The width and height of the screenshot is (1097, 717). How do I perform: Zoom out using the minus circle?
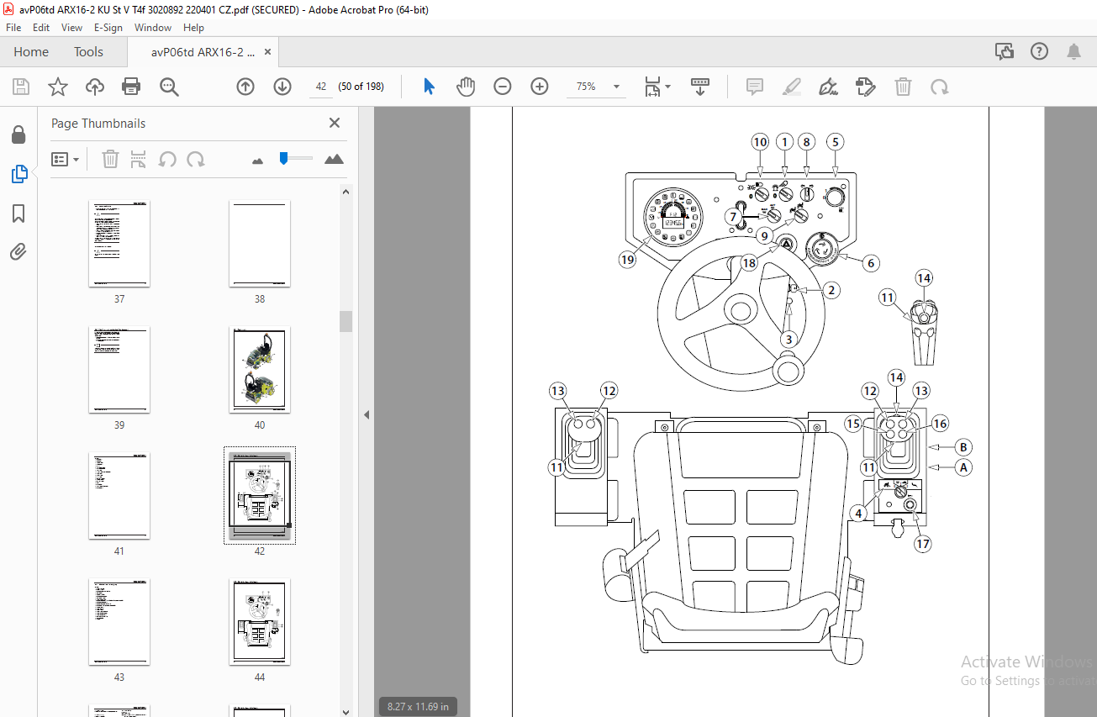503,87
